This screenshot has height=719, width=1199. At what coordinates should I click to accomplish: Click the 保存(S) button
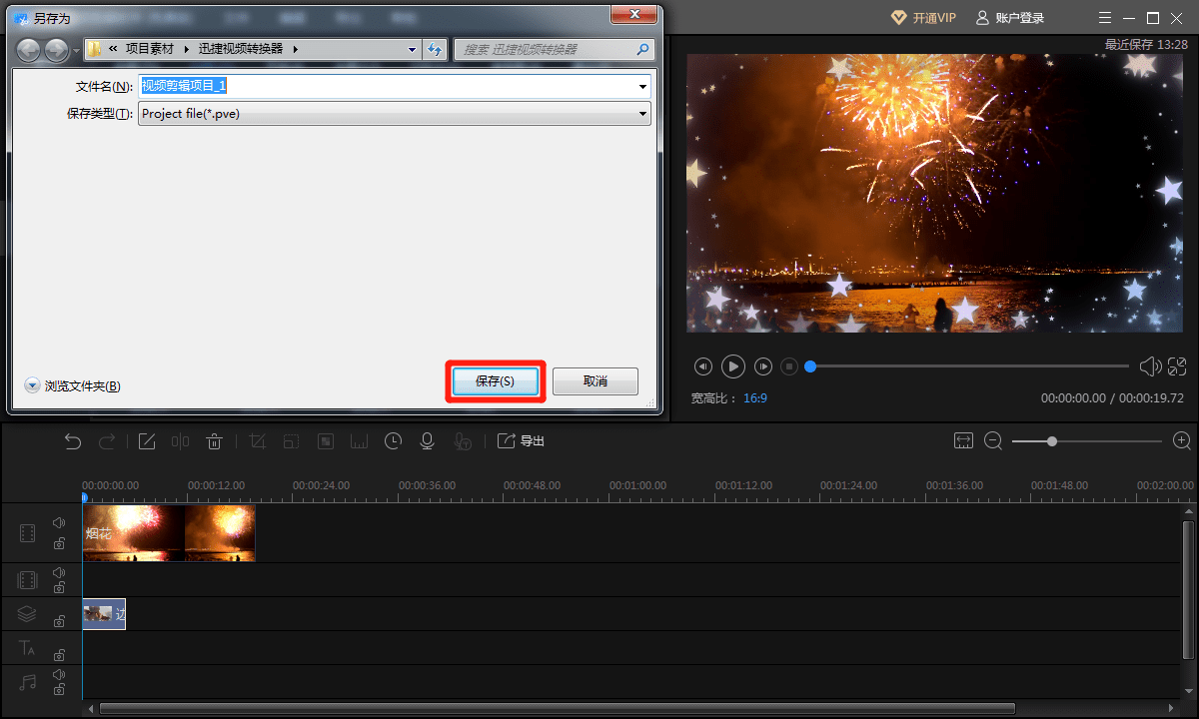pos(495,381)
